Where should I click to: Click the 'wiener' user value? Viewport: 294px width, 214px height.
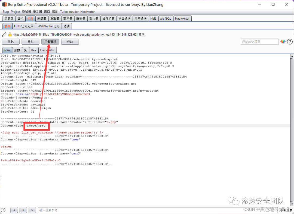pyautogui.click(x=6, y=146)
